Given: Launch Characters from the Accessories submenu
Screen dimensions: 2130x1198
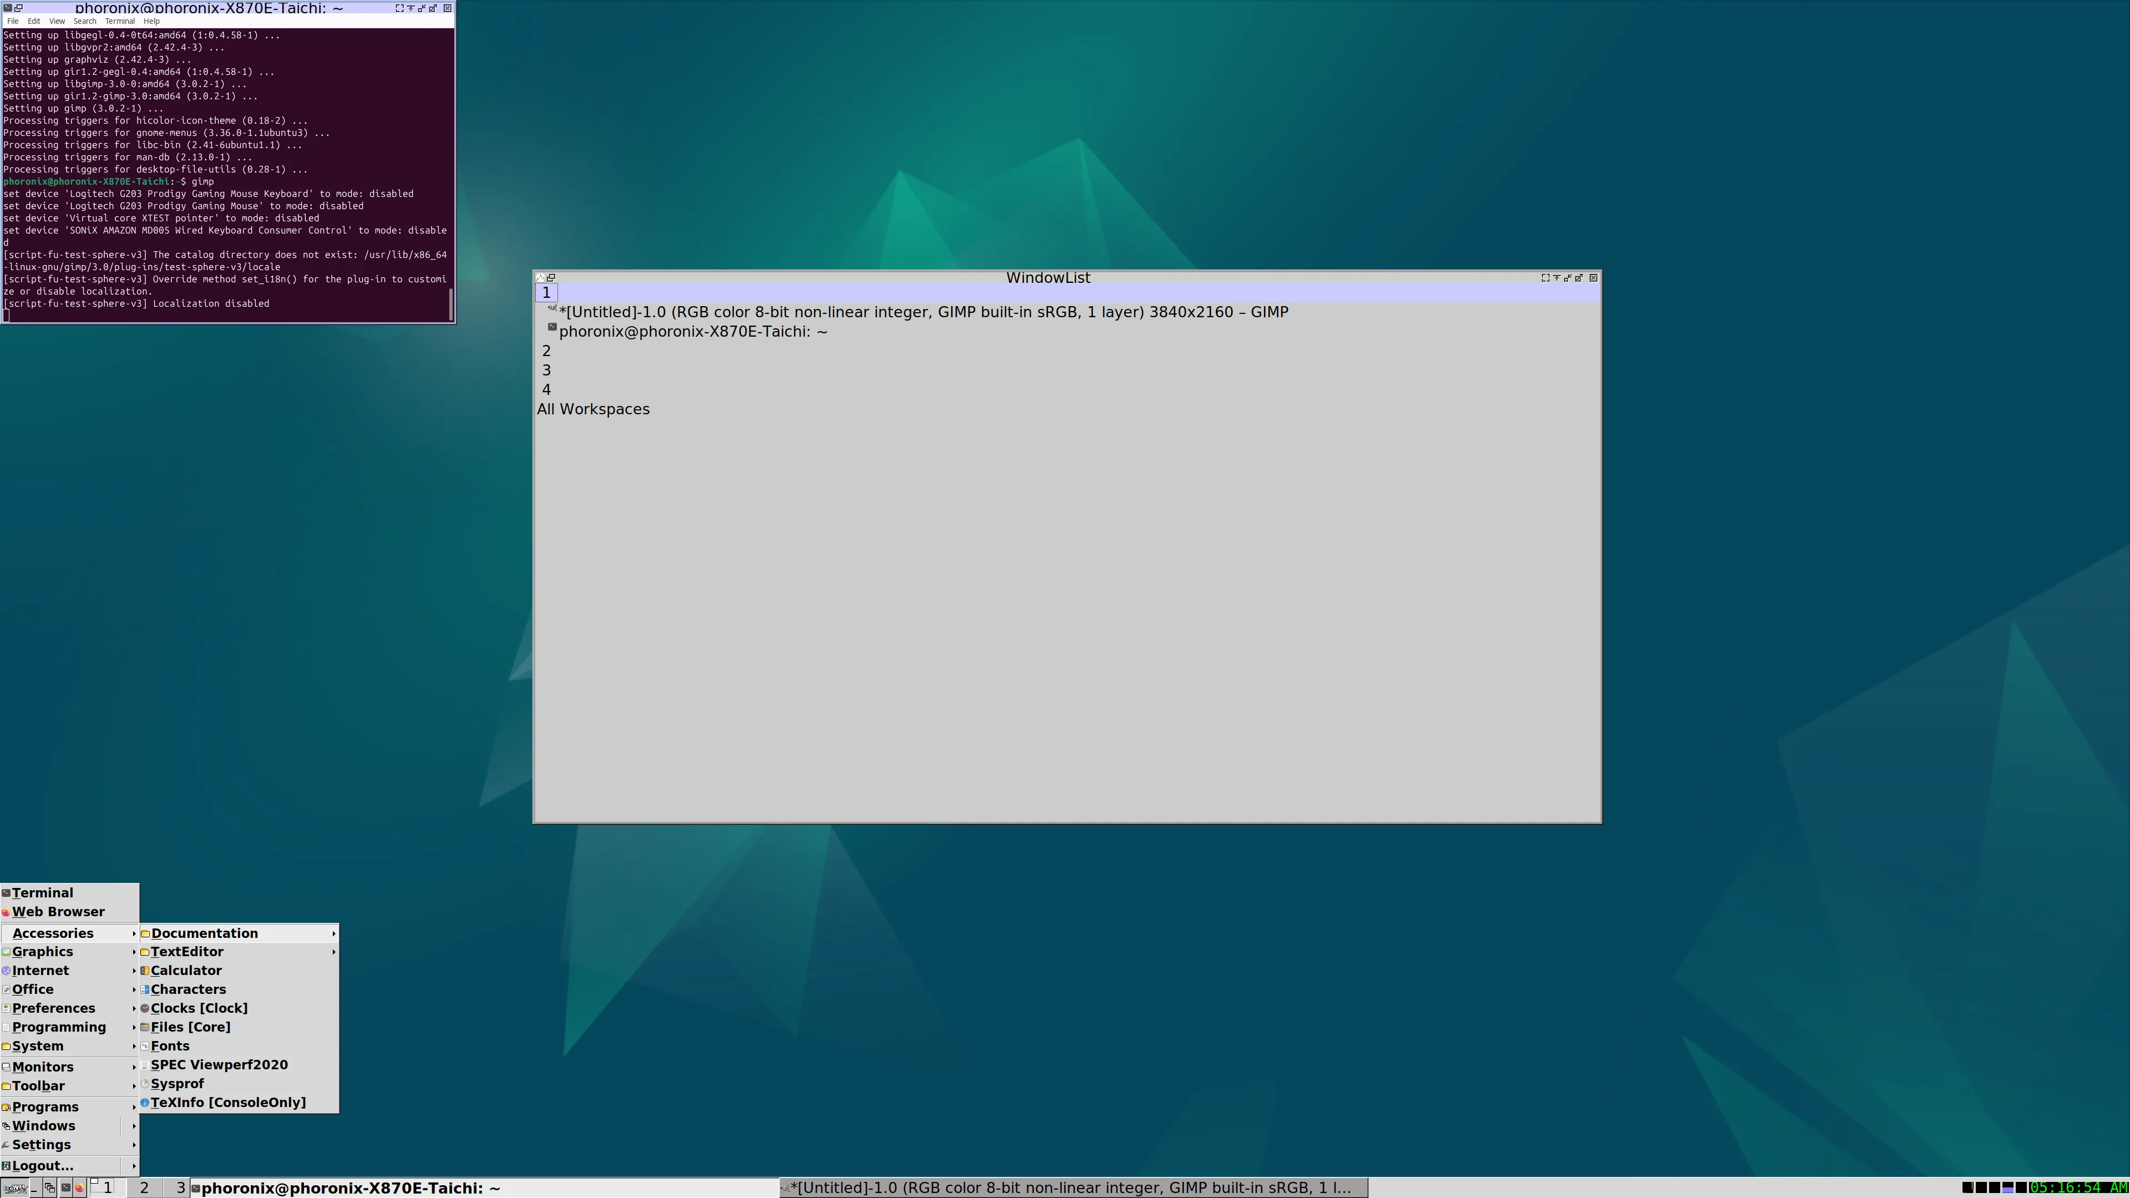Looking at the screenshot, I should (x=187, y=989).
